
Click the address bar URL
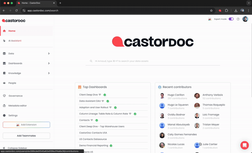[x=43, y=11]
